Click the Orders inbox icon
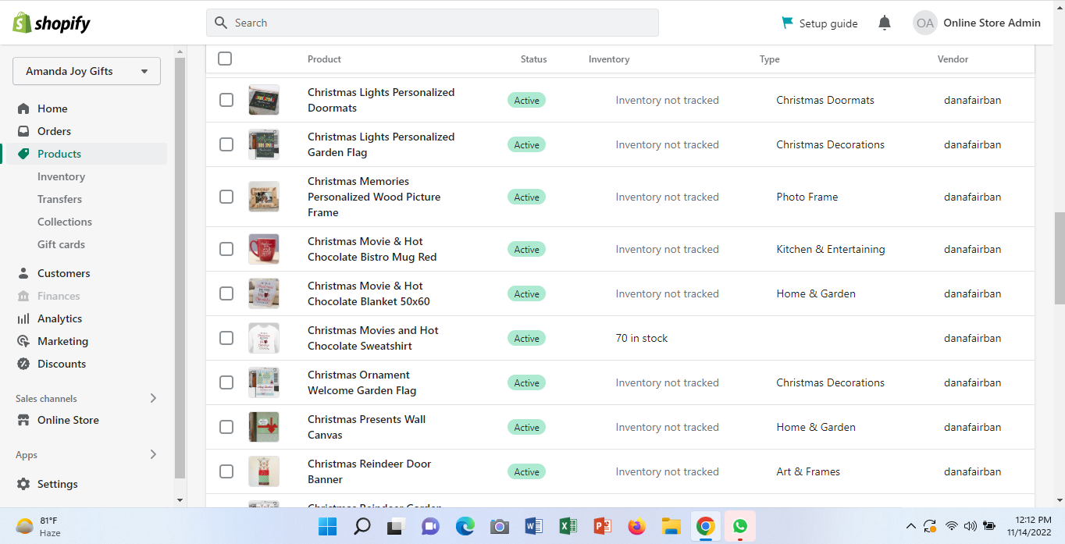The width and height of the screenshot is (1065, 544). 23,131
